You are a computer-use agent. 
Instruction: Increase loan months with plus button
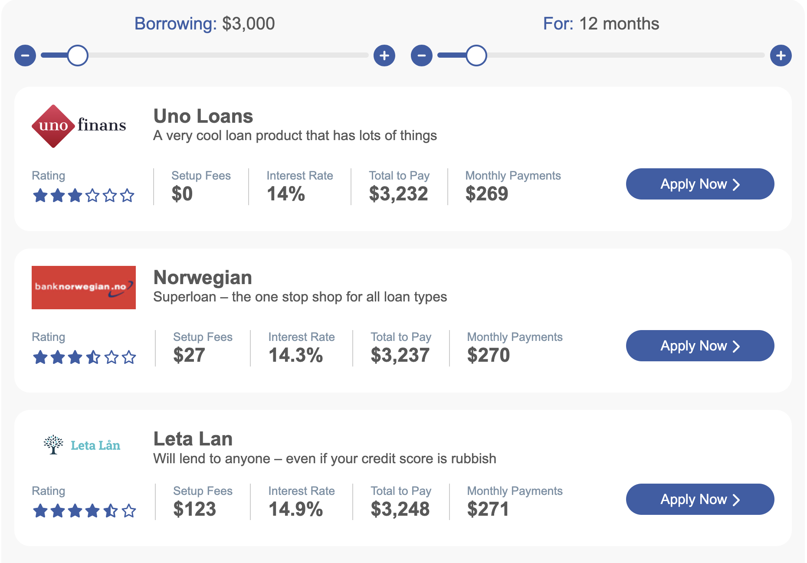click(781, 56)
